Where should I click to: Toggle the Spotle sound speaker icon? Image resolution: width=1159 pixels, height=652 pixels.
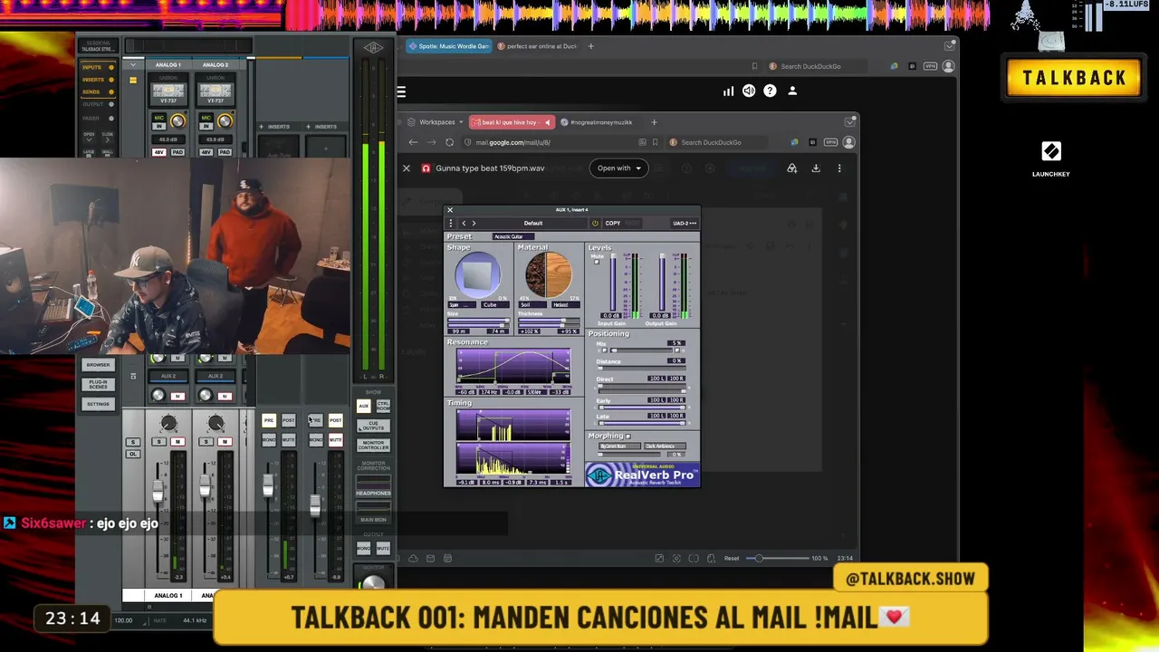pos(749,91)
